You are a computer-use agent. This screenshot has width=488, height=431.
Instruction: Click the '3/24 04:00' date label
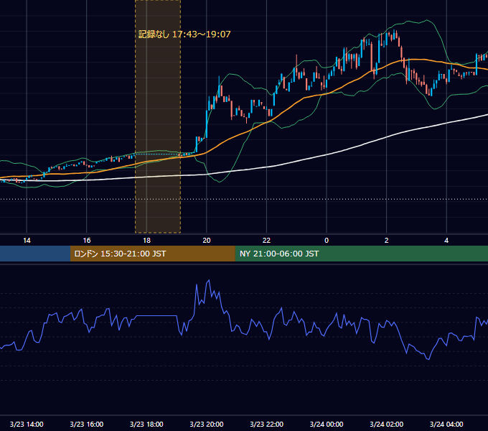pos(446,424)
